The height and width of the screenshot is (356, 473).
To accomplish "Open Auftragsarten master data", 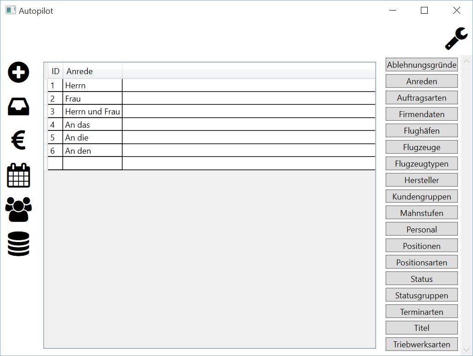I will pos(421,98).
